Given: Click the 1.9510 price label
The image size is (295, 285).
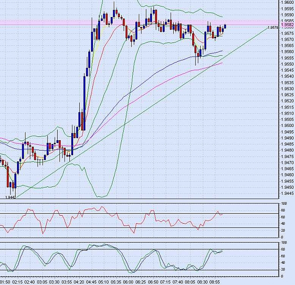Looking at the screenshot, I should pyautogui.click(x=287, y=113).
